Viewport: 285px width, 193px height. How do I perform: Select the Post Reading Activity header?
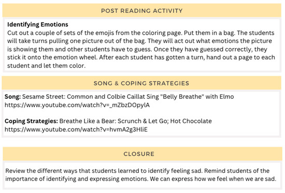pos(142,10)
